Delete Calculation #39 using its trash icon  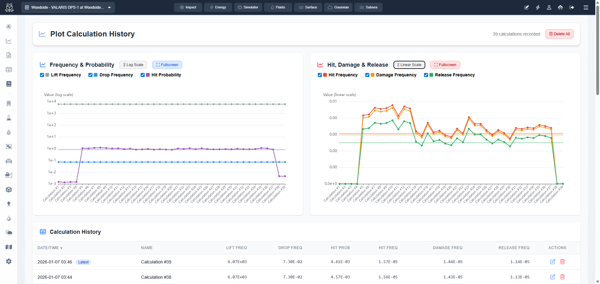pos(562,262)
